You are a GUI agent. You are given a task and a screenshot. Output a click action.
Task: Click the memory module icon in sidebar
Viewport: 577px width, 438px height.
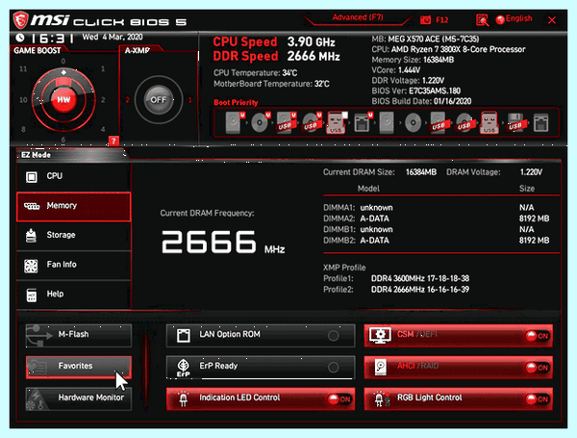[32, 206]
